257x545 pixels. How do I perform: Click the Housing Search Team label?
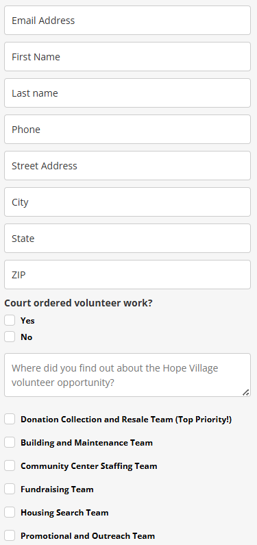pyautogui.click(x=64, y=513)
